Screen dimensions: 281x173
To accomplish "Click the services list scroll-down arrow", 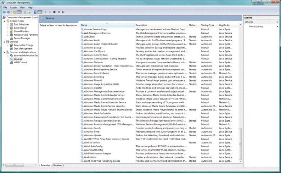I will (240, 161).
